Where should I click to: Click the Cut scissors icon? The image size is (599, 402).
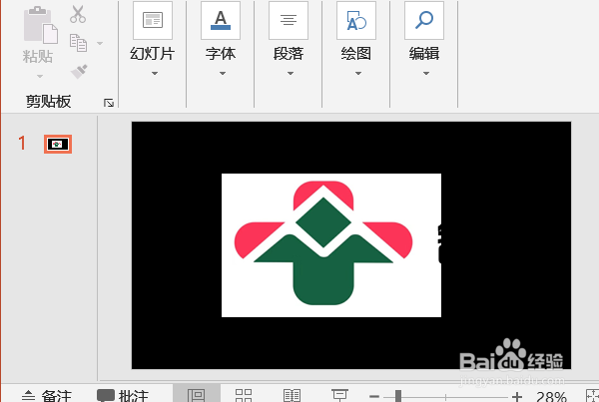78,14
